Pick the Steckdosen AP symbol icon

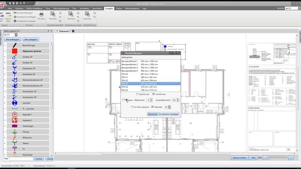(15, 74)
